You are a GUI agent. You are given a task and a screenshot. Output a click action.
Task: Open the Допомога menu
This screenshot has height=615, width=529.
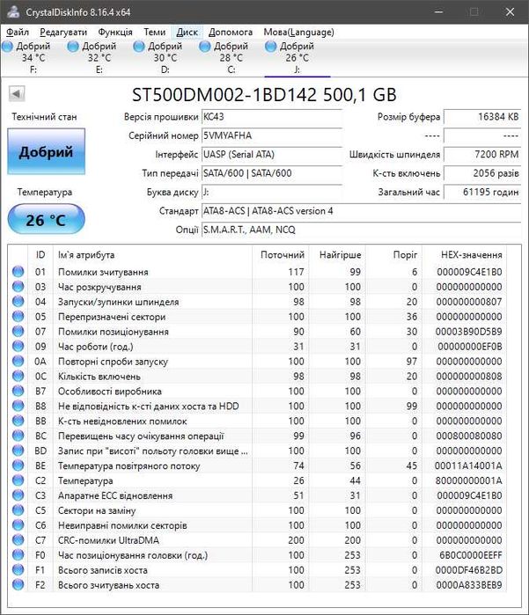click(x=231, y=33)
